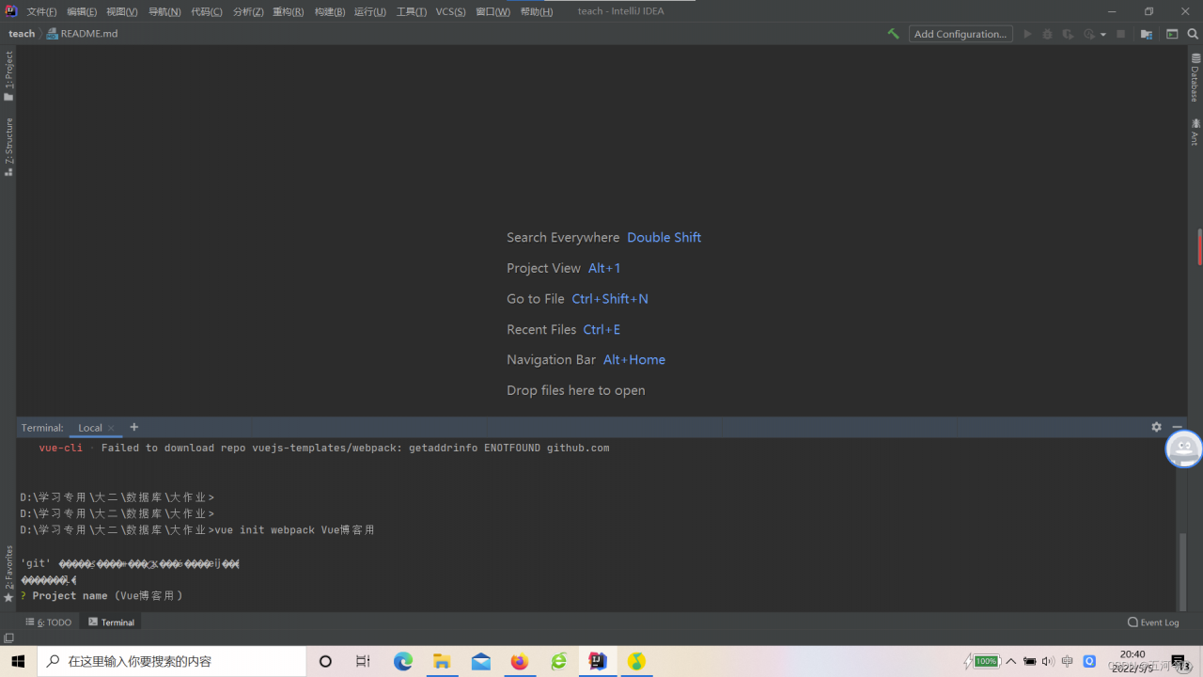Click the Profiler run icon

(x=1089, y=34)
